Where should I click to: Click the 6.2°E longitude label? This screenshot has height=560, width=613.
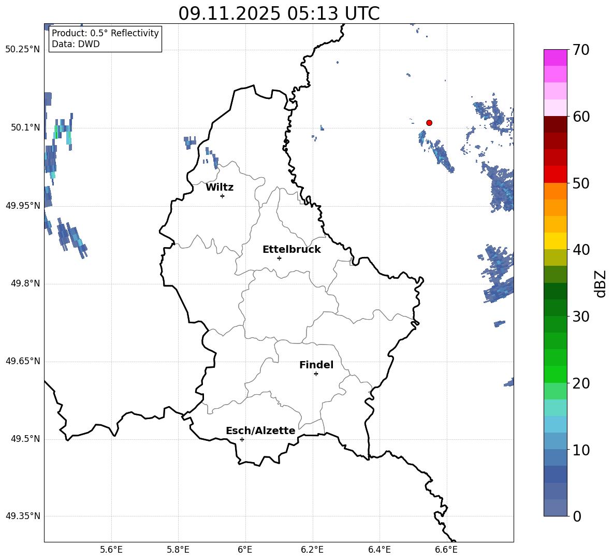(312, 550)
